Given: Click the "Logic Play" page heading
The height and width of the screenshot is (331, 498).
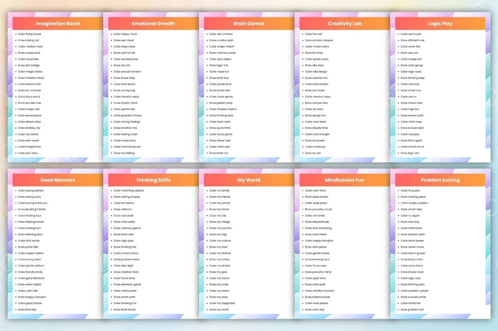Looking at the screenshot, I should (x=440, y=24).
